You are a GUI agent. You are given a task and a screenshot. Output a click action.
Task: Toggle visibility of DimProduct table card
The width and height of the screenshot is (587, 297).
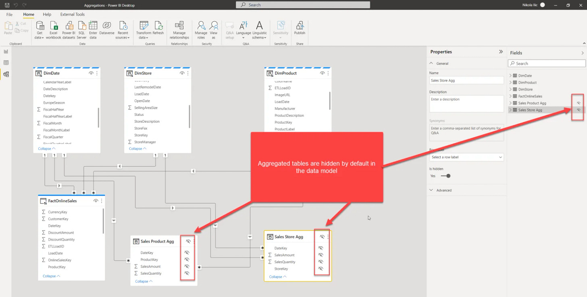pos(322,73)
